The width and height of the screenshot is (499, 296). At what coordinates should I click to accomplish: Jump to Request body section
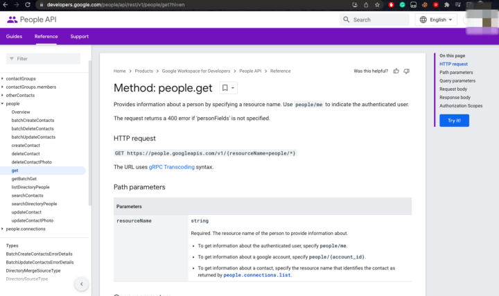(453, 89)
